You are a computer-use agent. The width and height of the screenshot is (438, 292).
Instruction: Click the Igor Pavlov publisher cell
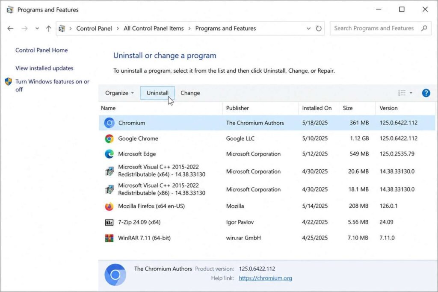click(240, 222)
